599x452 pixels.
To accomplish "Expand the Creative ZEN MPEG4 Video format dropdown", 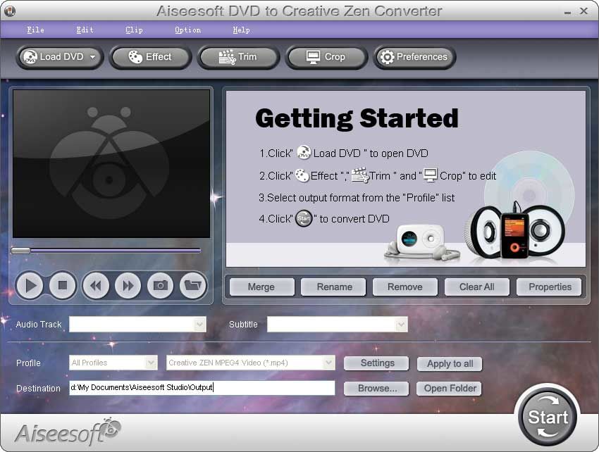I will pos(328,363).
